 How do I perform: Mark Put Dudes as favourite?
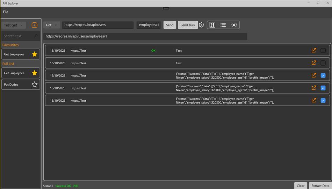[x=35, y=85]
